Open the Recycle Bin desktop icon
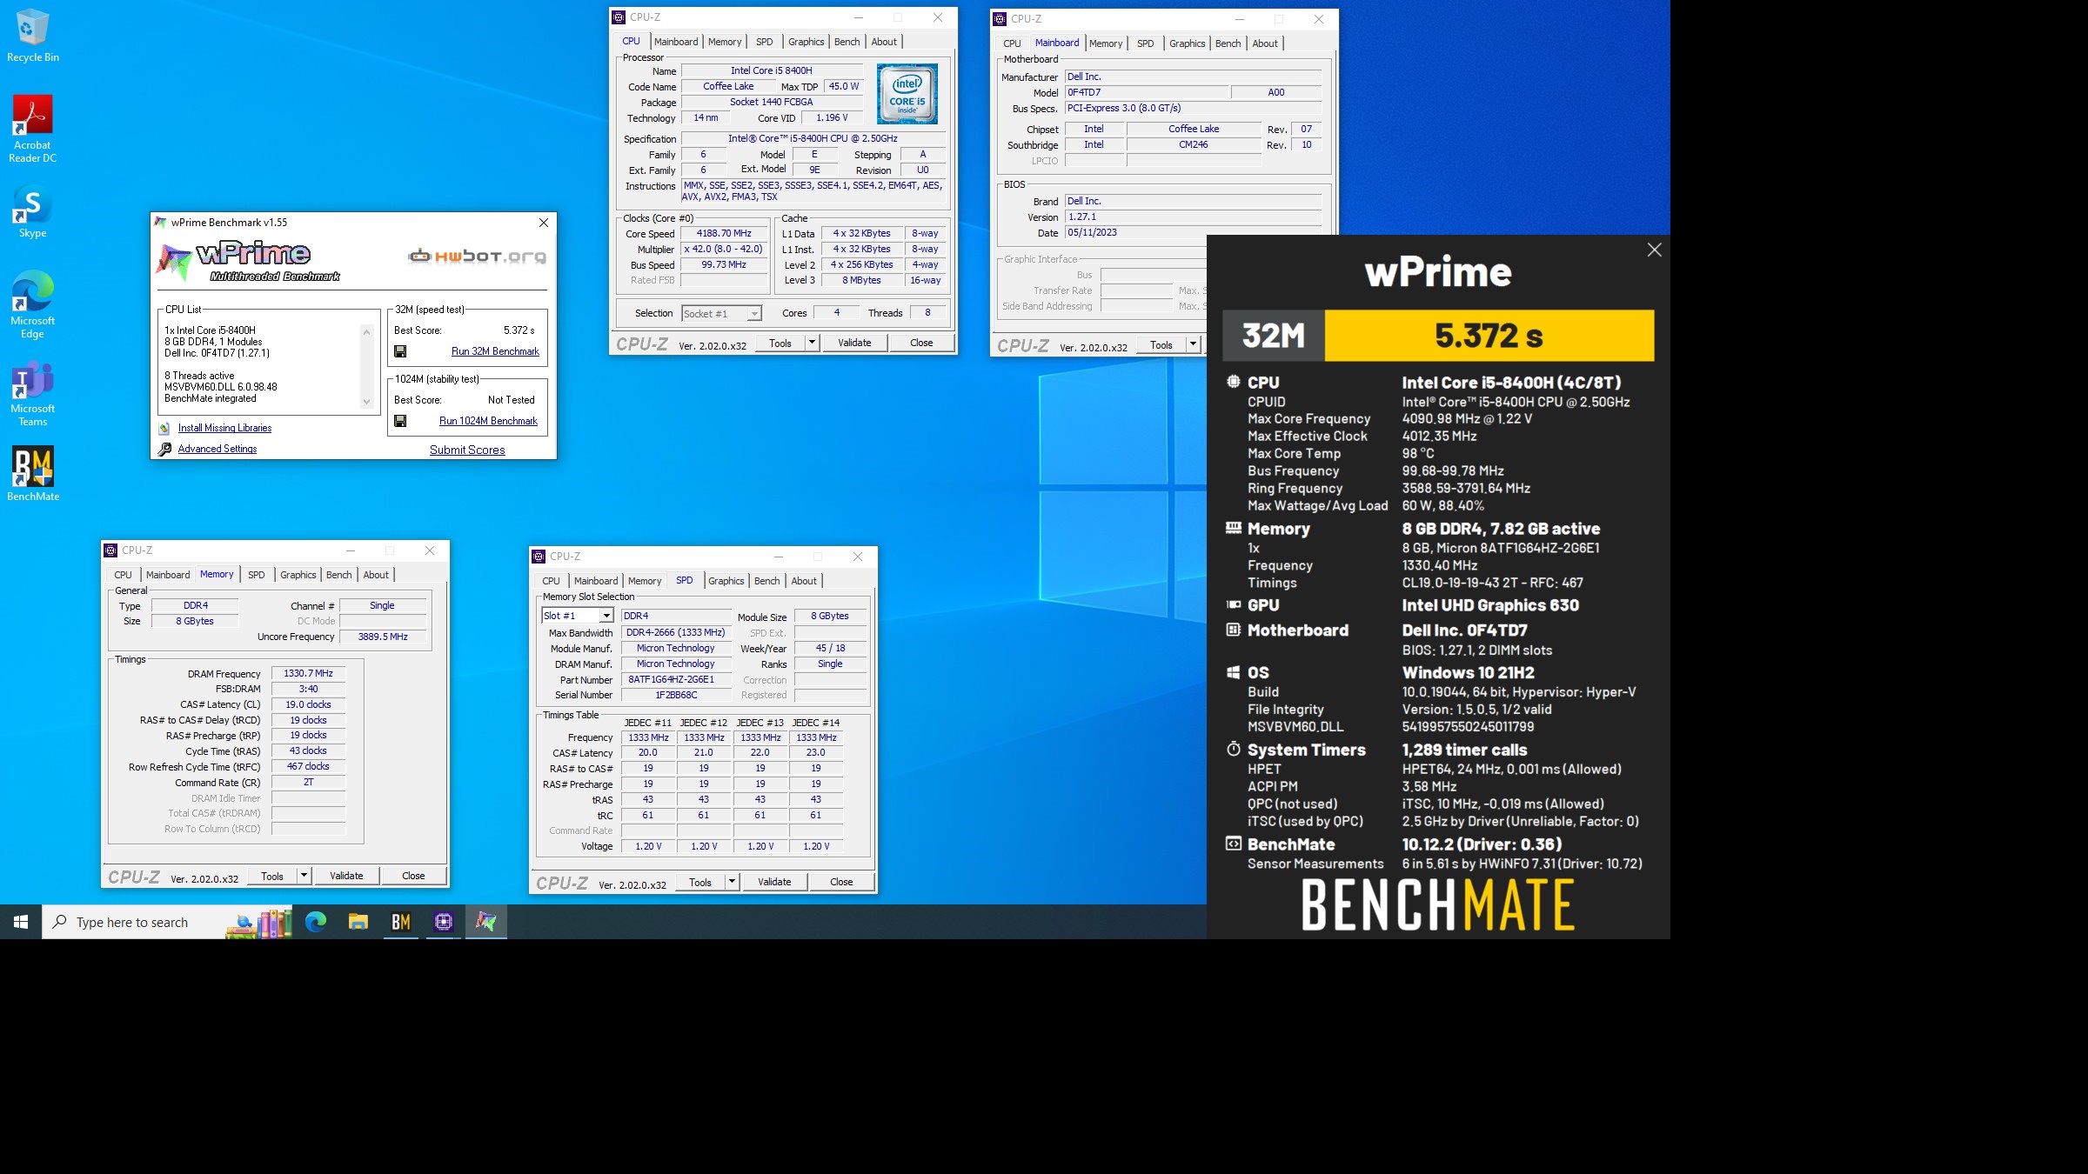The image size is (2088, 1174). tap(32, 36)
